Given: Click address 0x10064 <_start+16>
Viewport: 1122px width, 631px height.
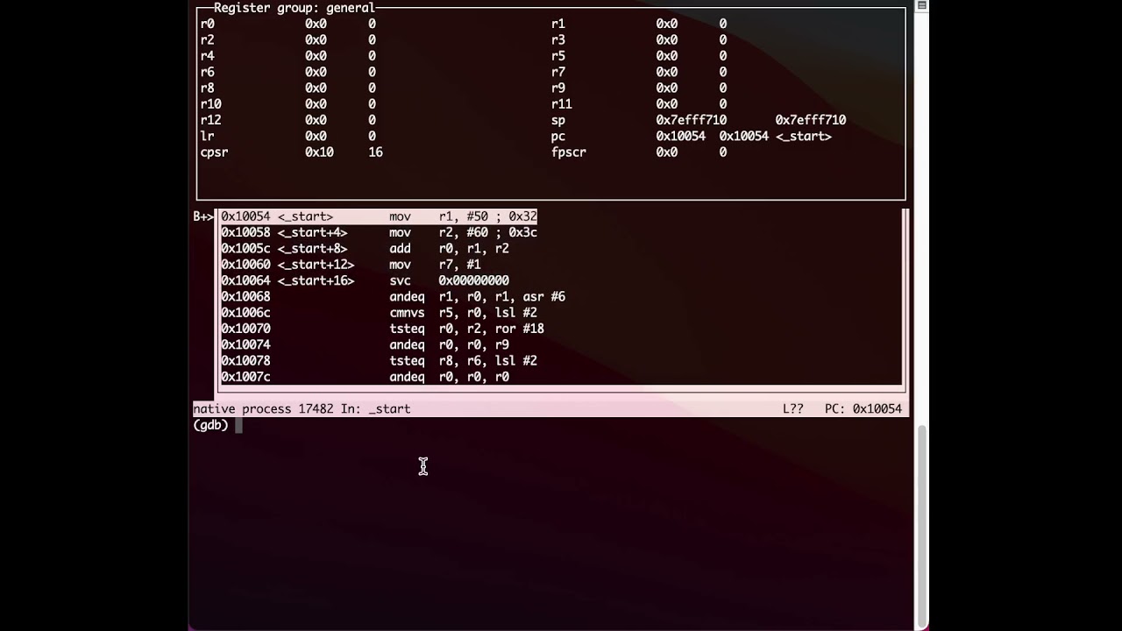Looking at the screenshot, I should (x=288, y=280).
